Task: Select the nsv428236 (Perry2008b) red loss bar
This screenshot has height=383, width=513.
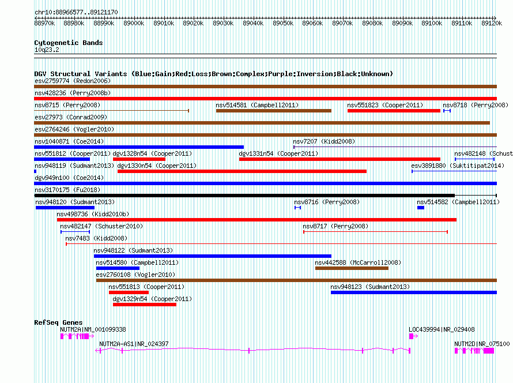Action: point(265,99)
